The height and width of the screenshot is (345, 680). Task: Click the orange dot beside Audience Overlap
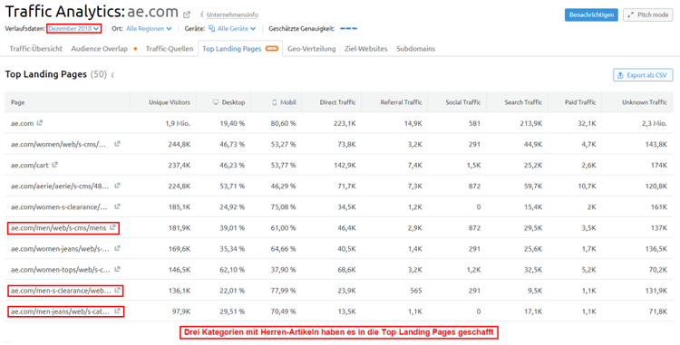pyautogui.click(x=135, y=49)
